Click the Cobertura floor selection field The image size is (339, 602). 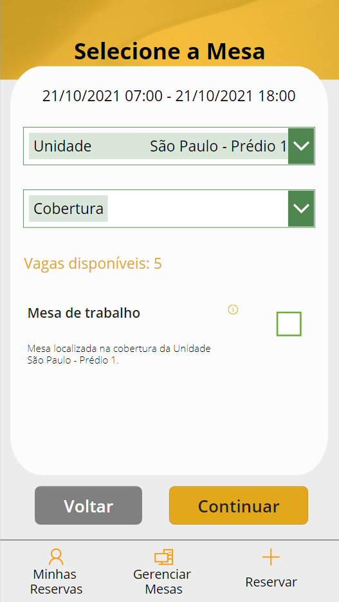click(169, 208)
